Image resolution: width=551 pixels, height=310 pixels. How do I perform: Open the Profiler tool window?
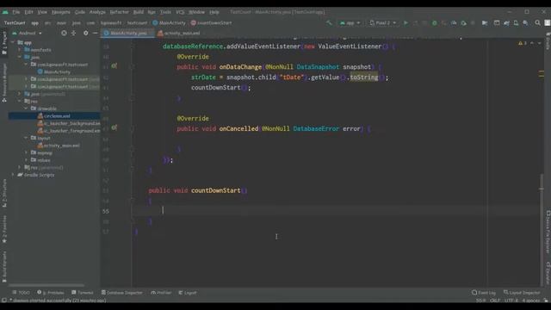pos(161,293)
